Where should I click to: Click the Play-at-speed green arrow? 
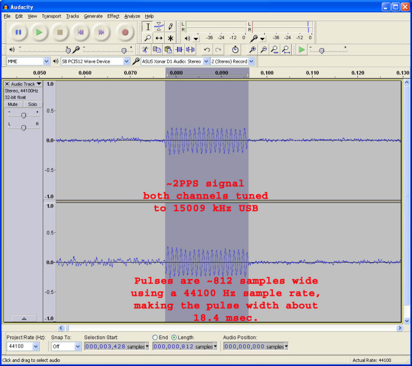coord(302,49)
